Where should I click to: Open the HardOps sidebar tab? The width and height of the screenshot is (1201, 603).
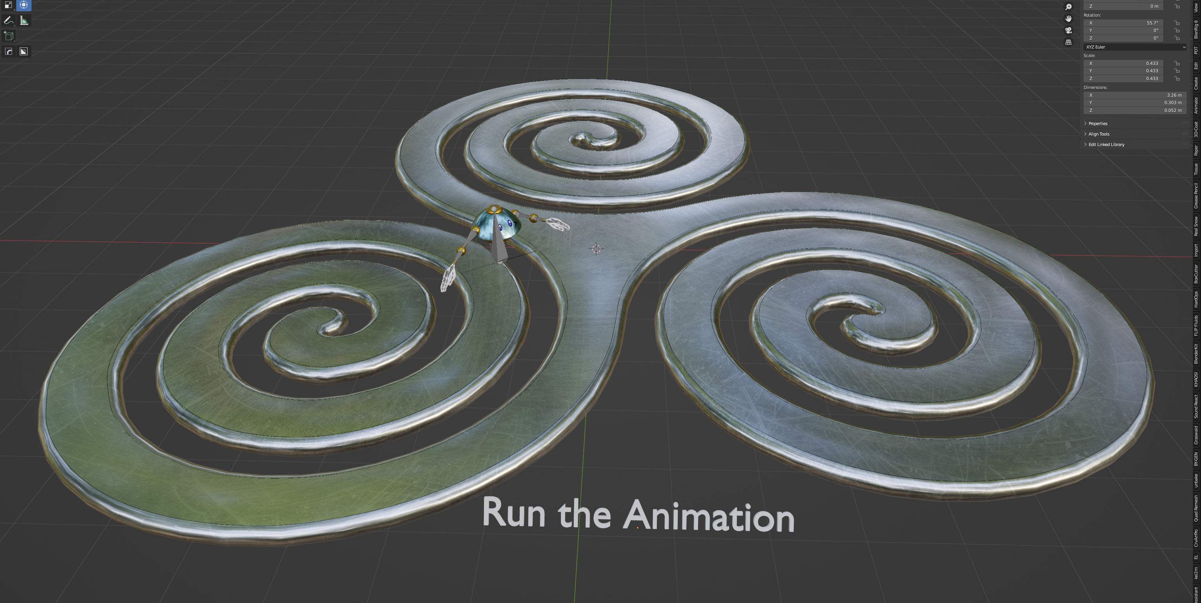coord(1196,300)
